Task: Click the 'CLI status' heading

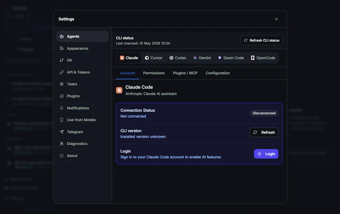Action: point(125,38)
